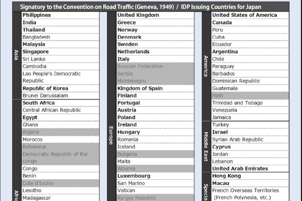
Task: Click the Middle East region header label
Action: [205, 146]
